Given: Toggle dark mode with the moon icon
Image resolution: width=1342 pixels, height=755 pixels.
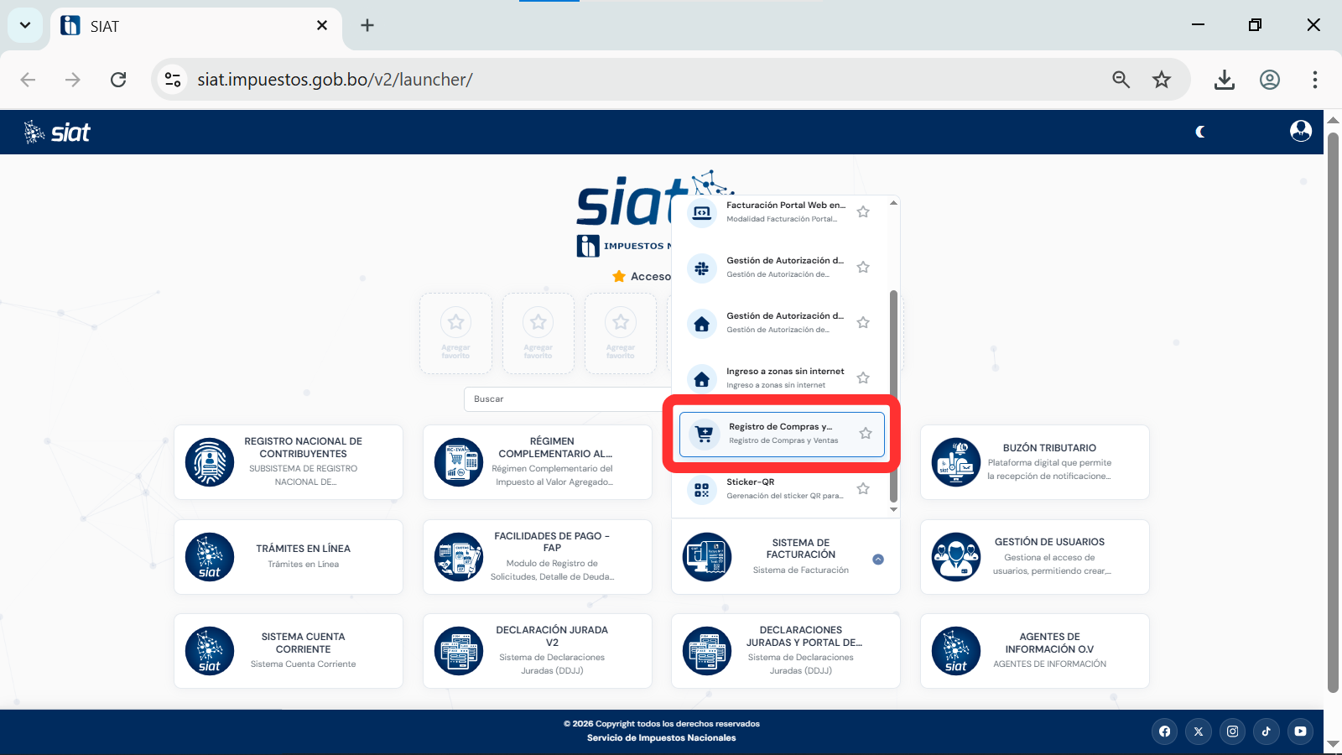Looking at the screenshot, I should [x=1199, y=132].
